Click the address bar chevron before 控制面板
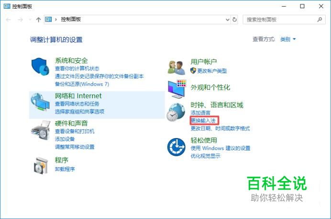Image resolution: width=331 pixels, height=219 pixels. pos(56,20)
